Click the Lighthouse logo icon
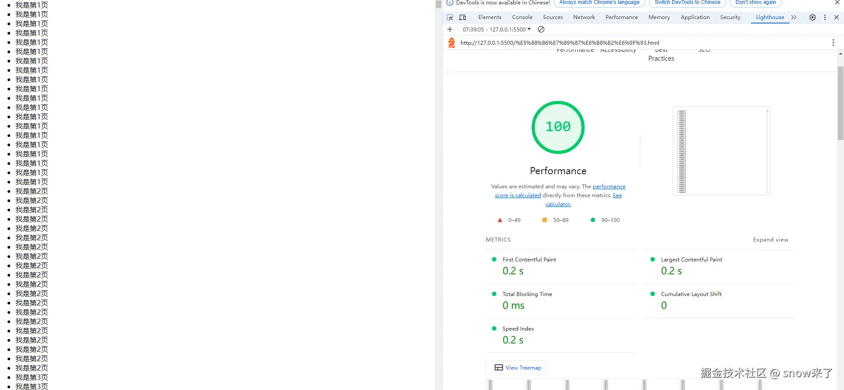Image resolution: width=844 pixels, height=390 pixels. (x=452, y=43)
